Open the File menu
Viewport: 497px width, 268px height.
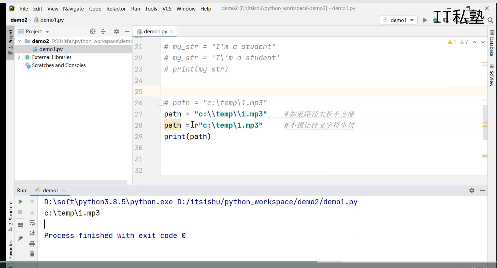pos(24,9)
